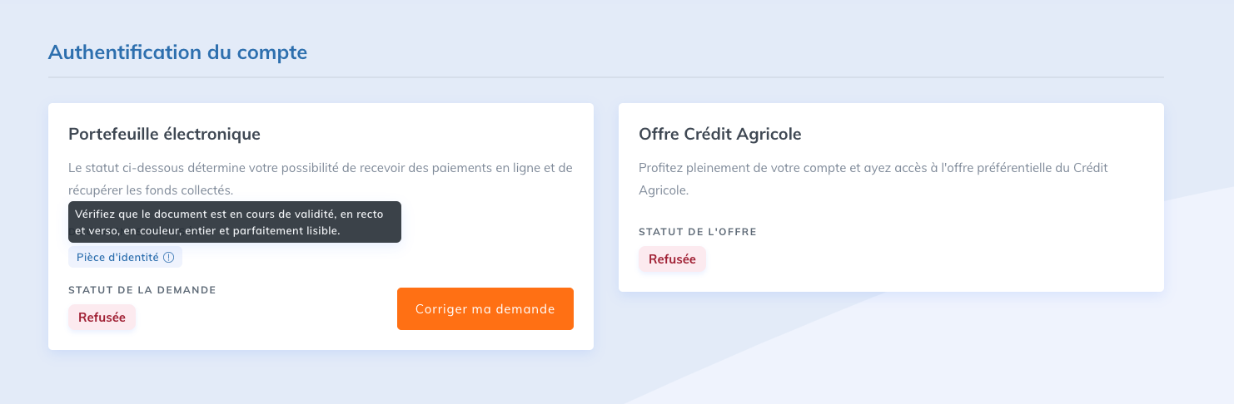The height and width of the screenshot is (404, 1234).
Task: Click the Portefeuille électronique card title
Action: (x=164, y=134)
